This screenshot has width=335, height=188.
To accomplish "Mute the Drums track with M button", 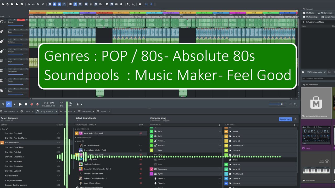I will pyautogui.click(x=15, y=20).
